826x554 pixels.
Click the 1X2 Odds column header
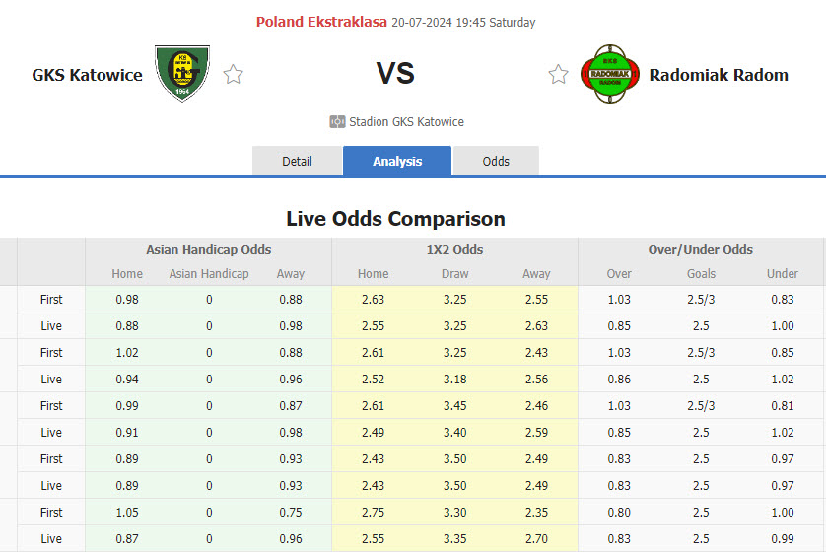(x=454, y=250)
